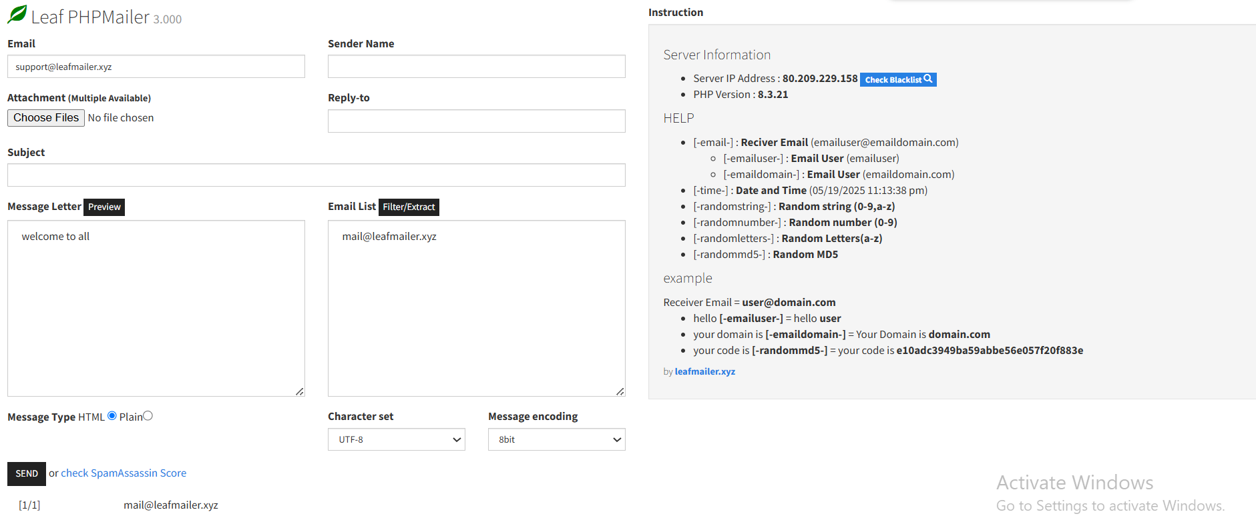Focus the Sender Name input field
Viewport: 1256px width, 522px height.
[x=477, y=67]
